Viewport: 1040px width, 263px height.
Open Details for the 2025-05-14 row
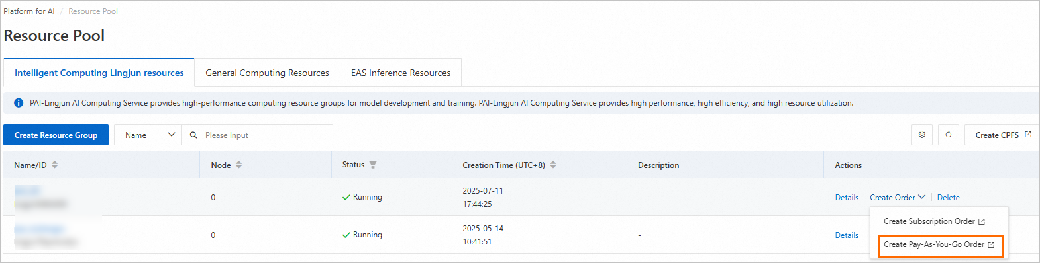847,235
